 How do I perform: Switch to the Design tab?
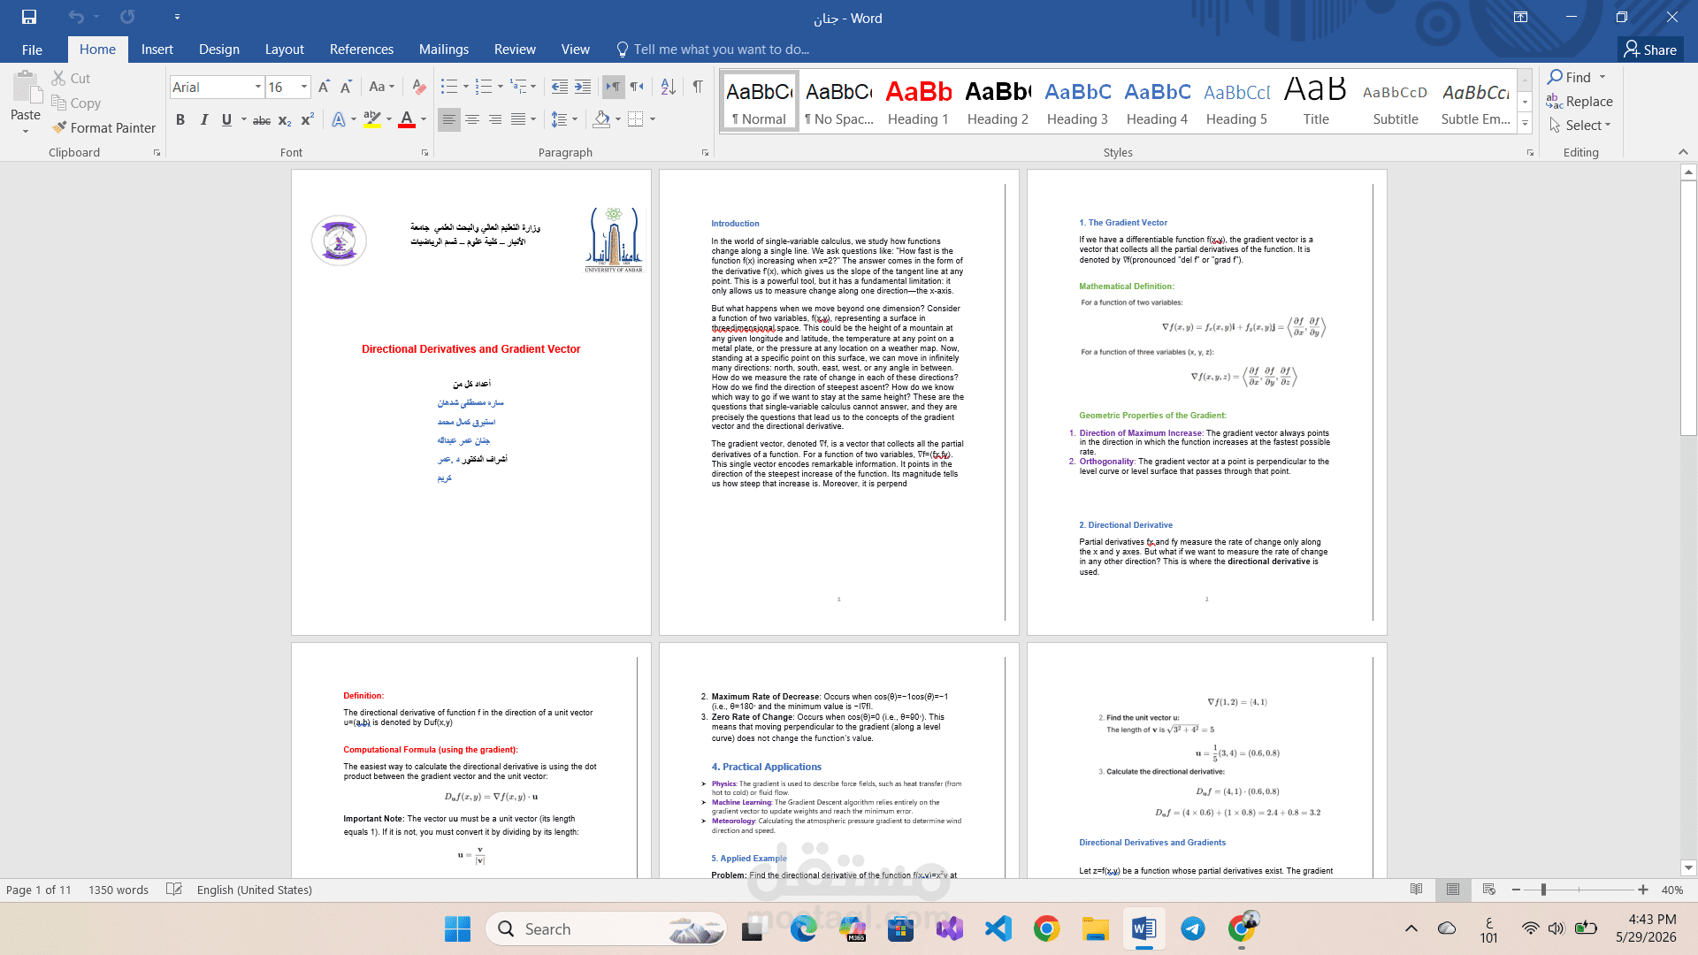(218, 50)
